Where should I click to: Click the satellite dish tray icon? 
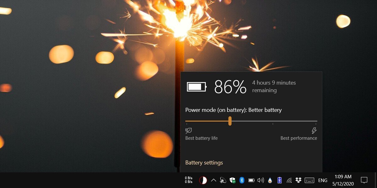pyautogui.click(x=223, y=180)
